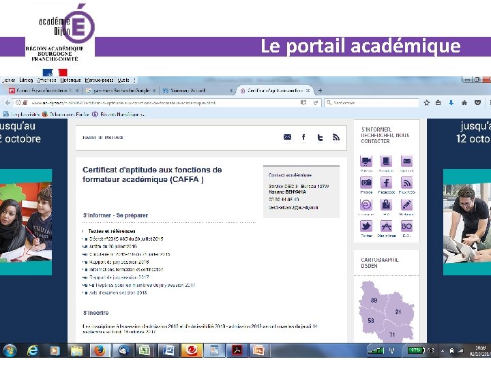Open Excel from the taskbar
The width and height of the screenshot is (491, 368).
(145, 350)
